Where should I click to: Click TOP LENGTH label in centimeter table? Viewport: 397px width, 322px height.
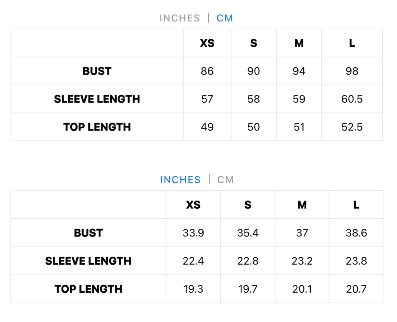97,127
